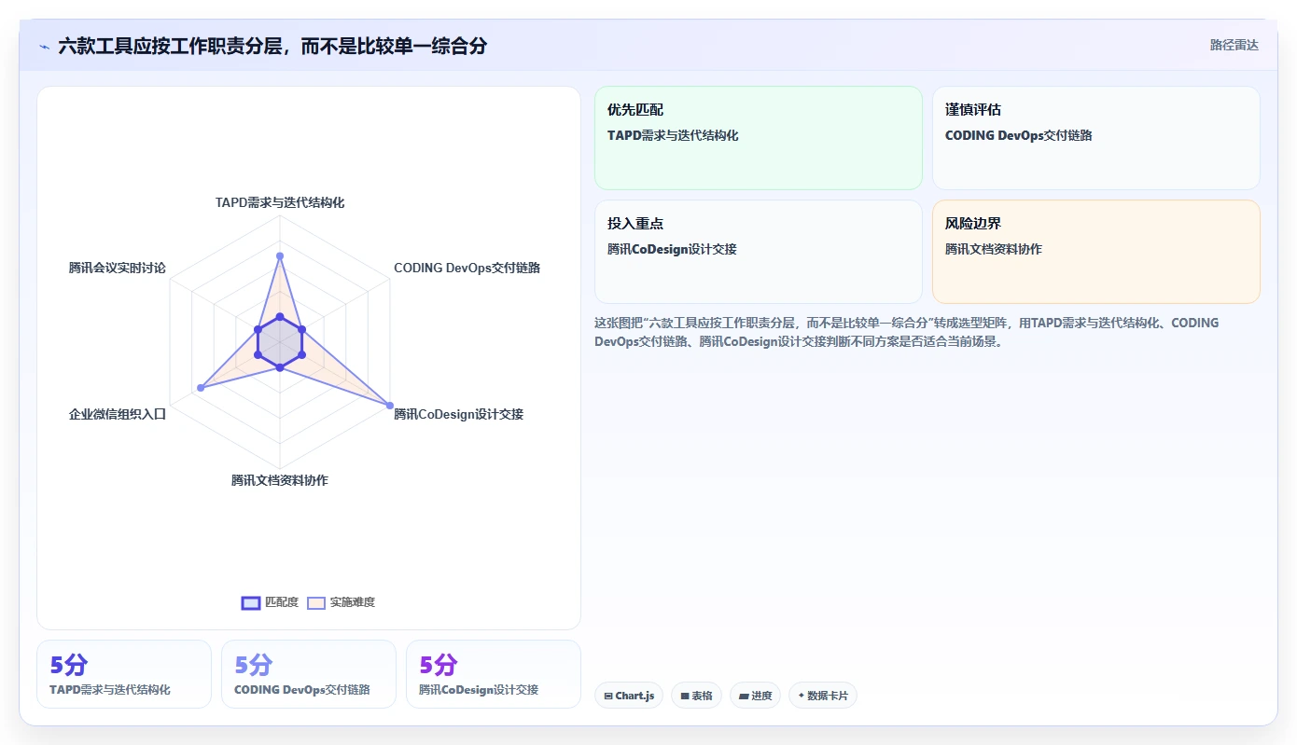Click the 5分 TAPD需求与迭代结构化 score card
1297x745 pixels.
point(124,674)
